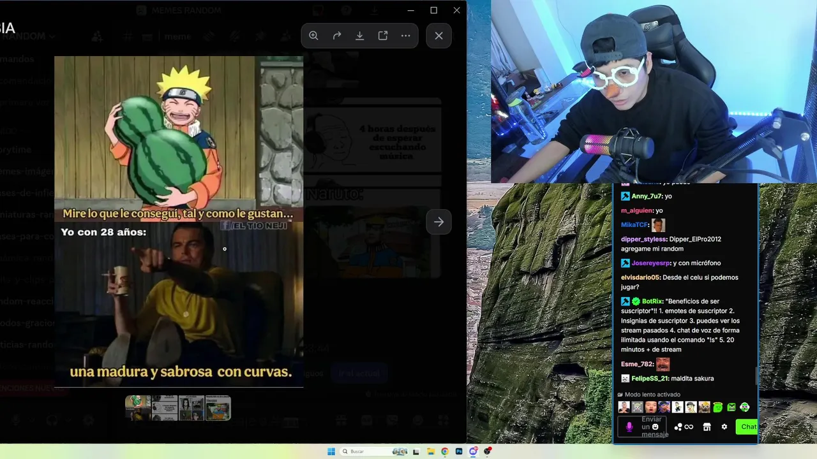Zoom into the meme with magnifier icon
The image size is (817, 459).
[x=313, y=36]
